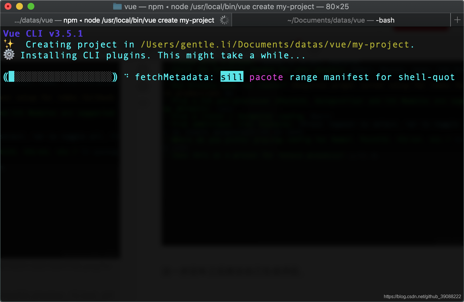Click the sparkles emoji beside Creating project
Viewport: 464px width, 302px height.
(x=9, y=44)
